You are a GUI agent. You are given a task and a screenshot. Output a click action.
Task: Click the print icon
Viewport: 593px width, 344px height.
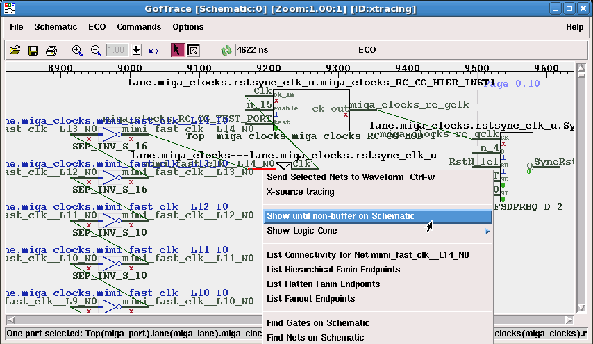click(x=51, y=50)
